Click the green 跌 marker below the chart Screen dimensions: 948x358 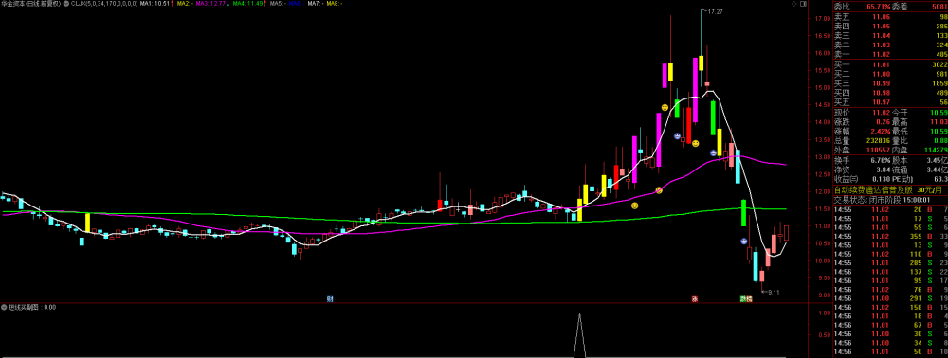743,298
